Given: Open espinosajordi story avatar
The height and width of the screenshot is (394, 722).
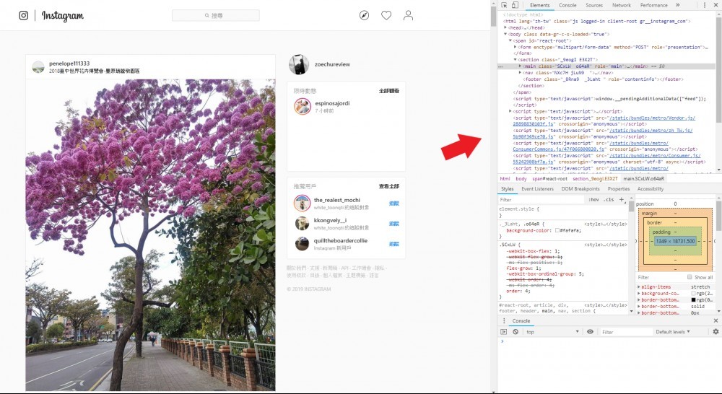Looking at the screenshot, I should pyautogui.click(x=303, y=106).
